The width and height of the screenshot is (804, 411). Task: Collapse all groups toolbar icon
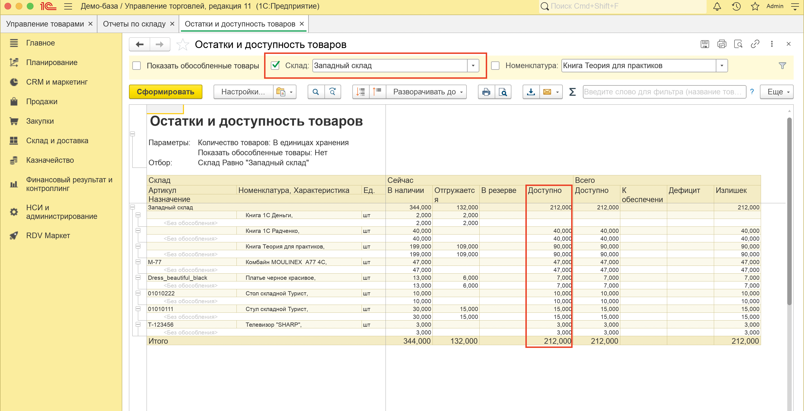point(361,92)
